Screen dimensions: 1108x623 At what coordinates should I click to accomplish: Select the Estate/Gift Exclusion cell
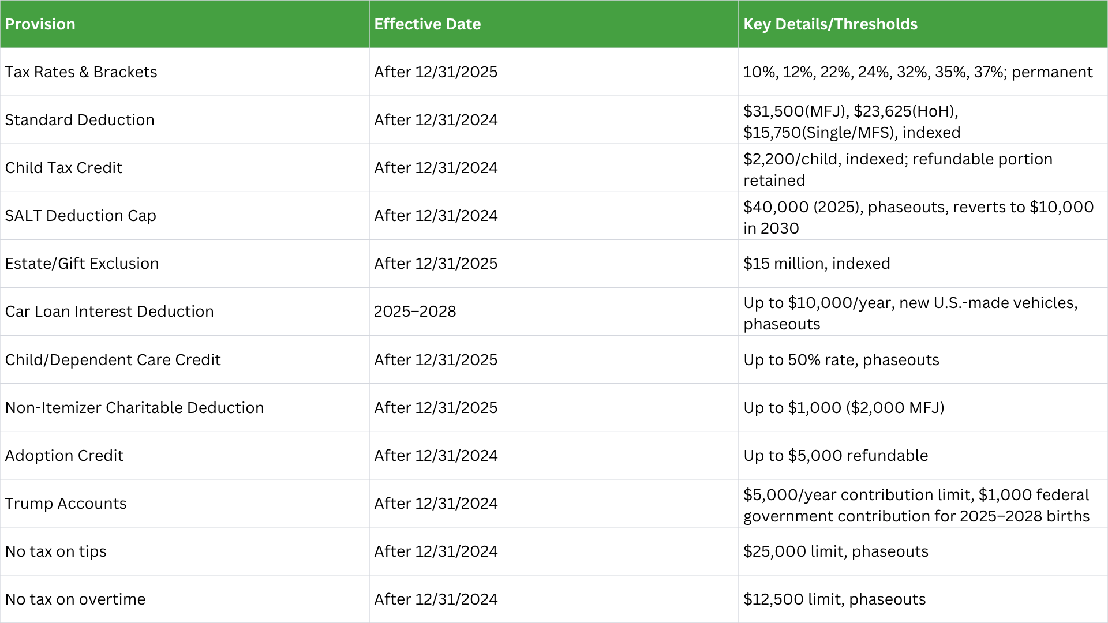click(185, 264)
